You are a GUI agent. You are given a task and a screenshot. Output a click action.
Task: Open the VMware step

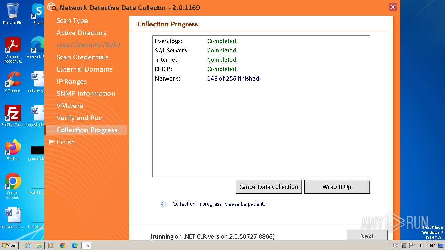coord(70,106)
